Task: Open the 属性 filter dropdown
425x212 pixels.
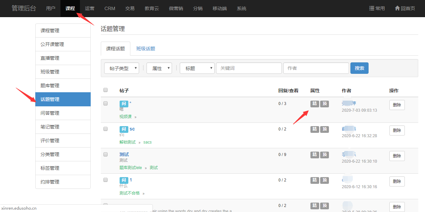Action: click(159, 68)
